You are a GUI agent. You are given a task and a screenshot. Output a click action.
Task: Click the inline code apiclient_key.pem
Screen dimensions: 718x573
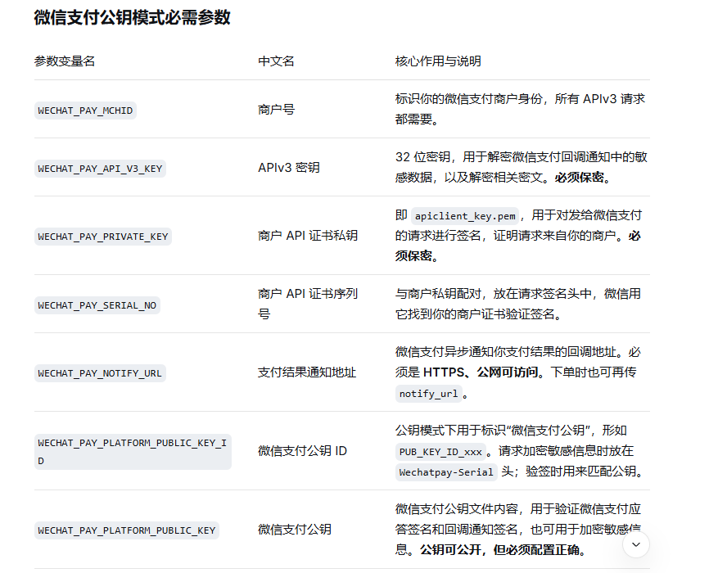tap(465, 216)
